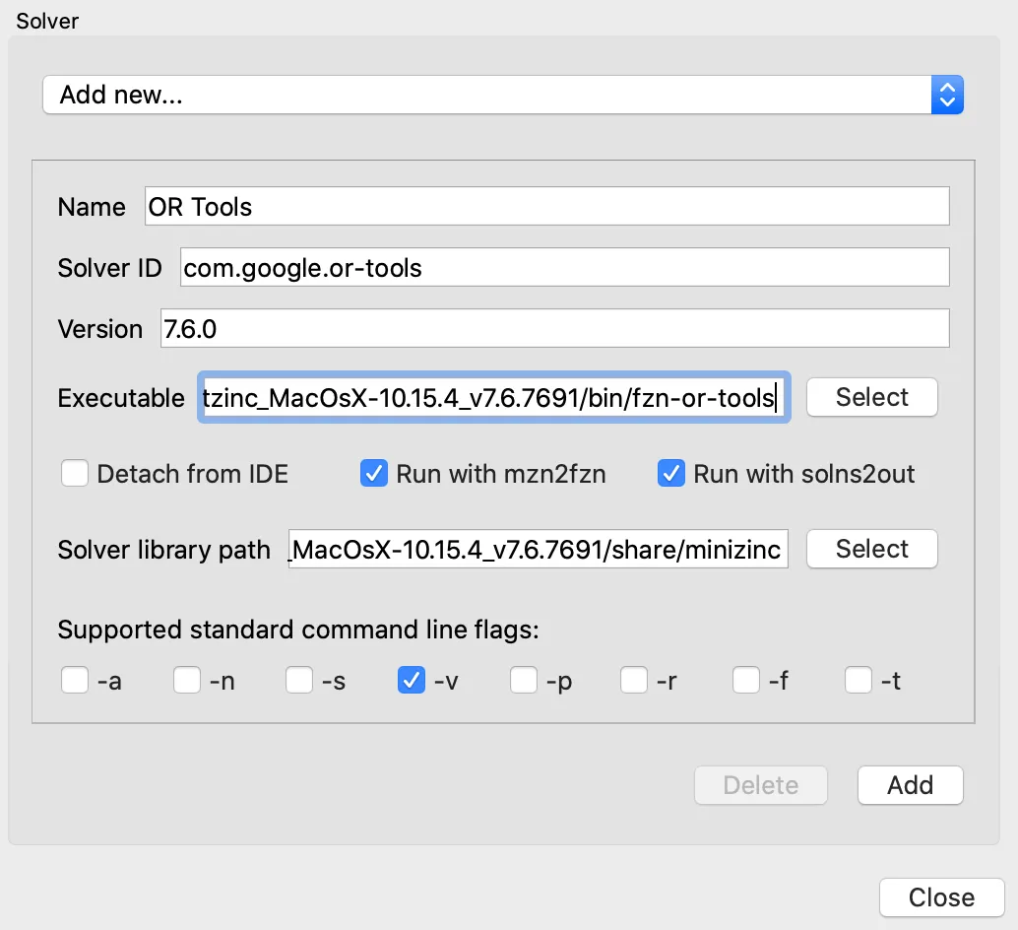The image size is (1018, 930).
Task: Close the Solver dialog
Action: point(941,897)
